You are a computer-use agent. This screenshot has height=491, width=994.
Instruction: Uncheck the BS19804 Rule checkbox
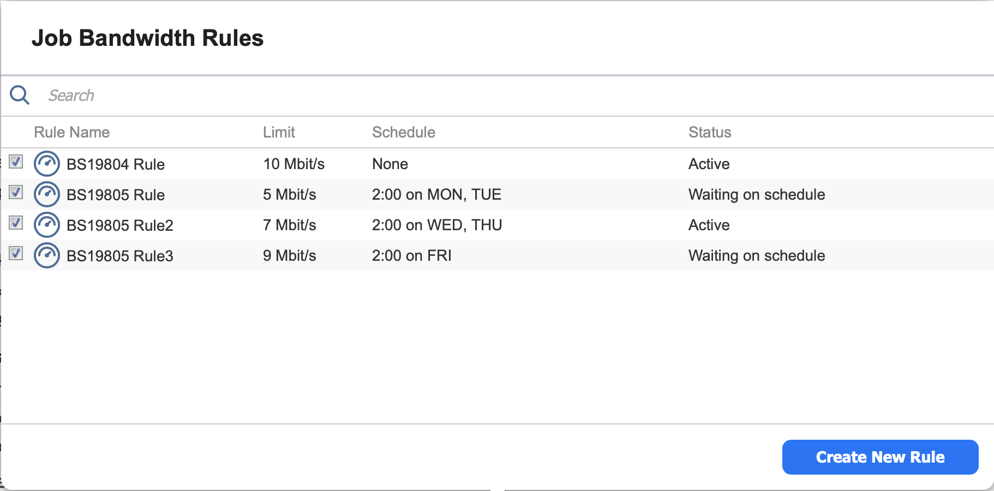(x=16, y=161)
